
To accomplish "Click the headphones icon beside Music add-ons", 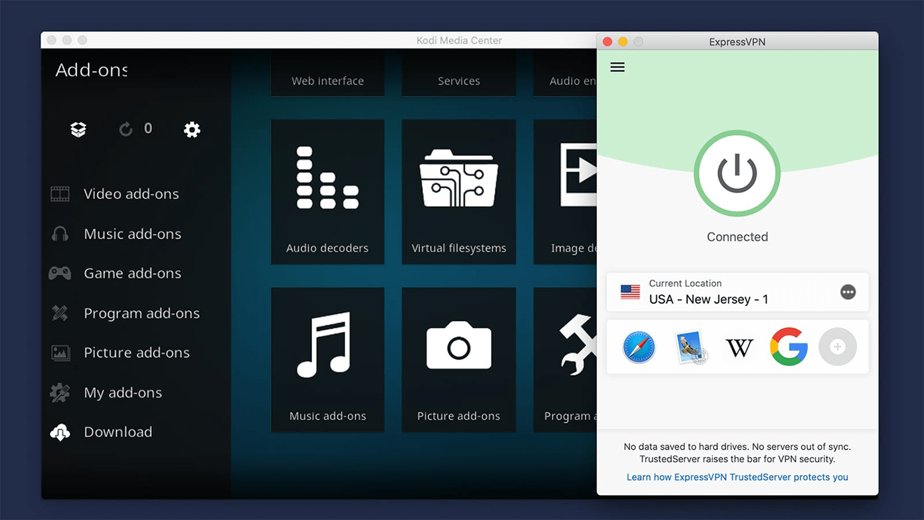I will coord(60,233).
